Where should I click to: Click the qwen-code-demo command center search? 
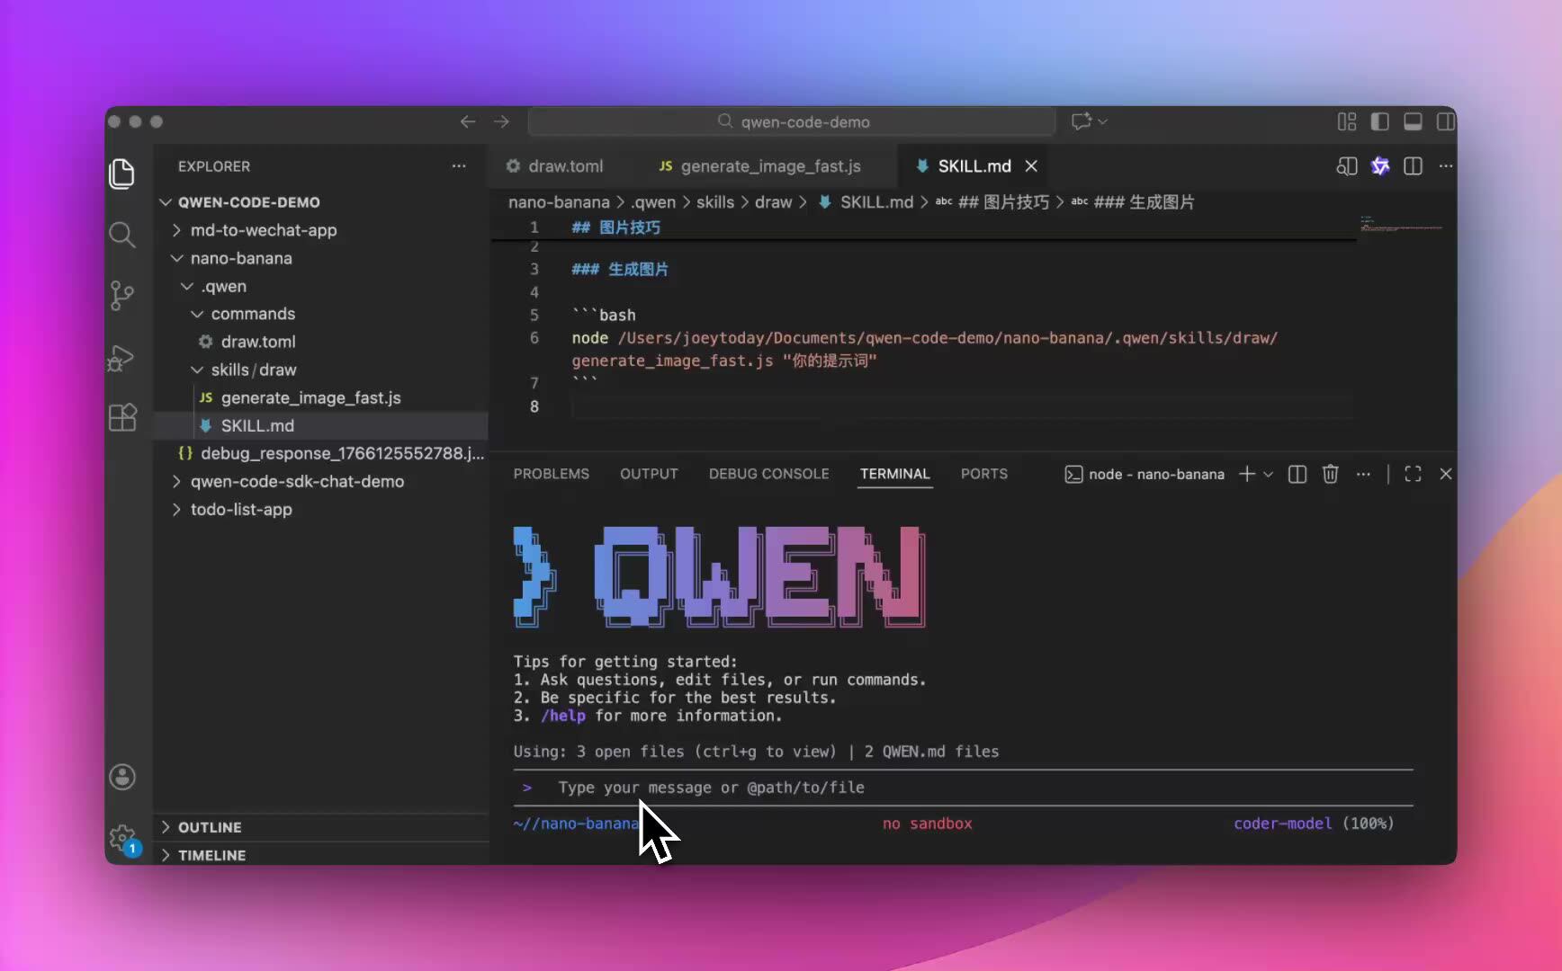pyautogui.click(x=792, y=121)
